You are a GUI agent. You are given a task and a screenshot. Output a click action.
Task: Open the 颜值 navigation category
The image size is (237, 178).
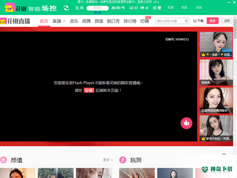click(x=99, y=21)
